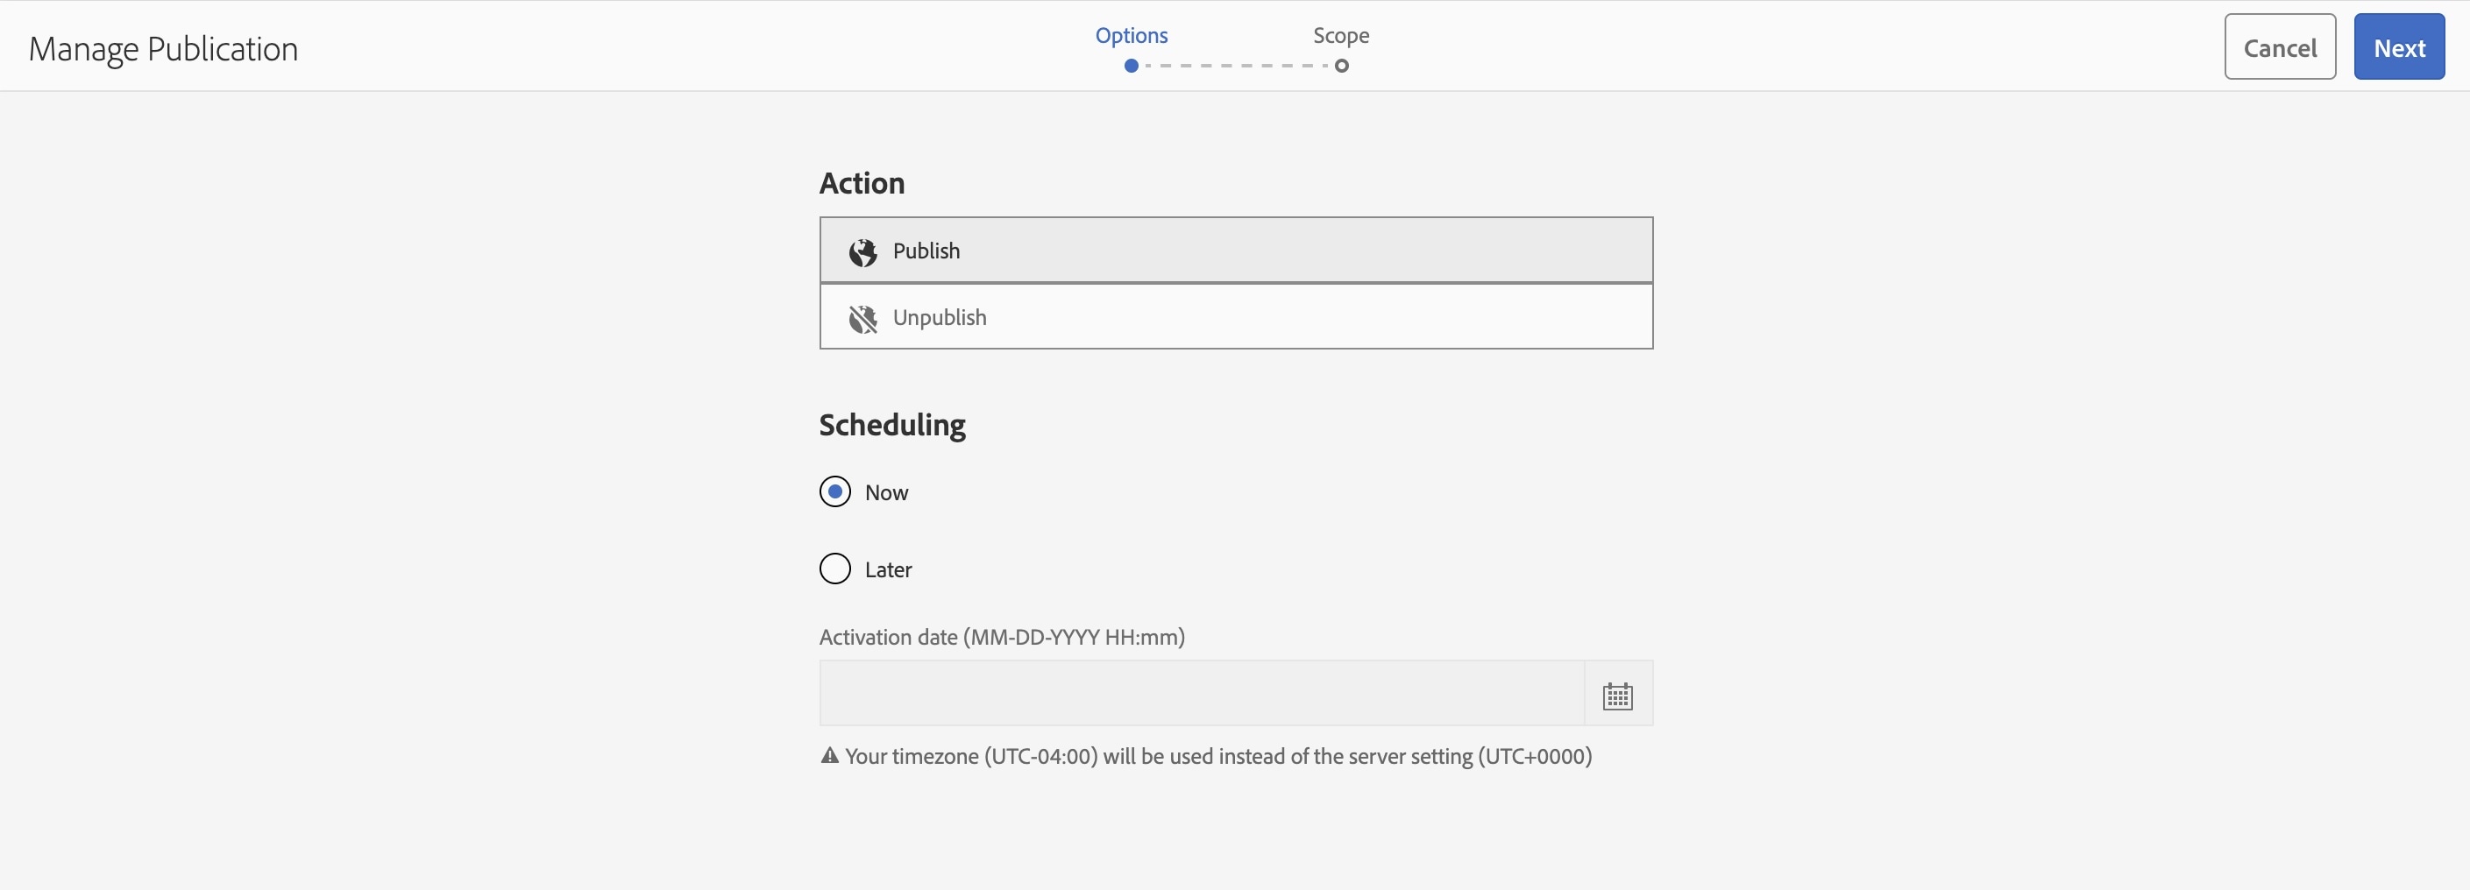Click the Scope step indicator circle
Viewport: 2470px width, 890px height.
(1341, 66)
